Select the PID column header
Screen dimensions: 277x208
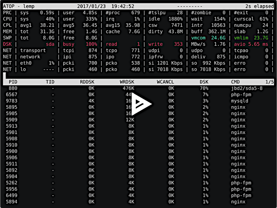coord(13,82)
